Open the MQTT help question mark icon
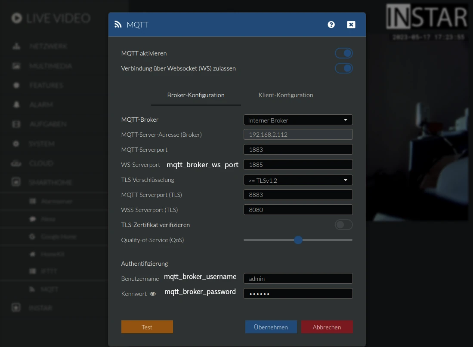This screenshot has width=473, height=347. click(x=331, y=25)
